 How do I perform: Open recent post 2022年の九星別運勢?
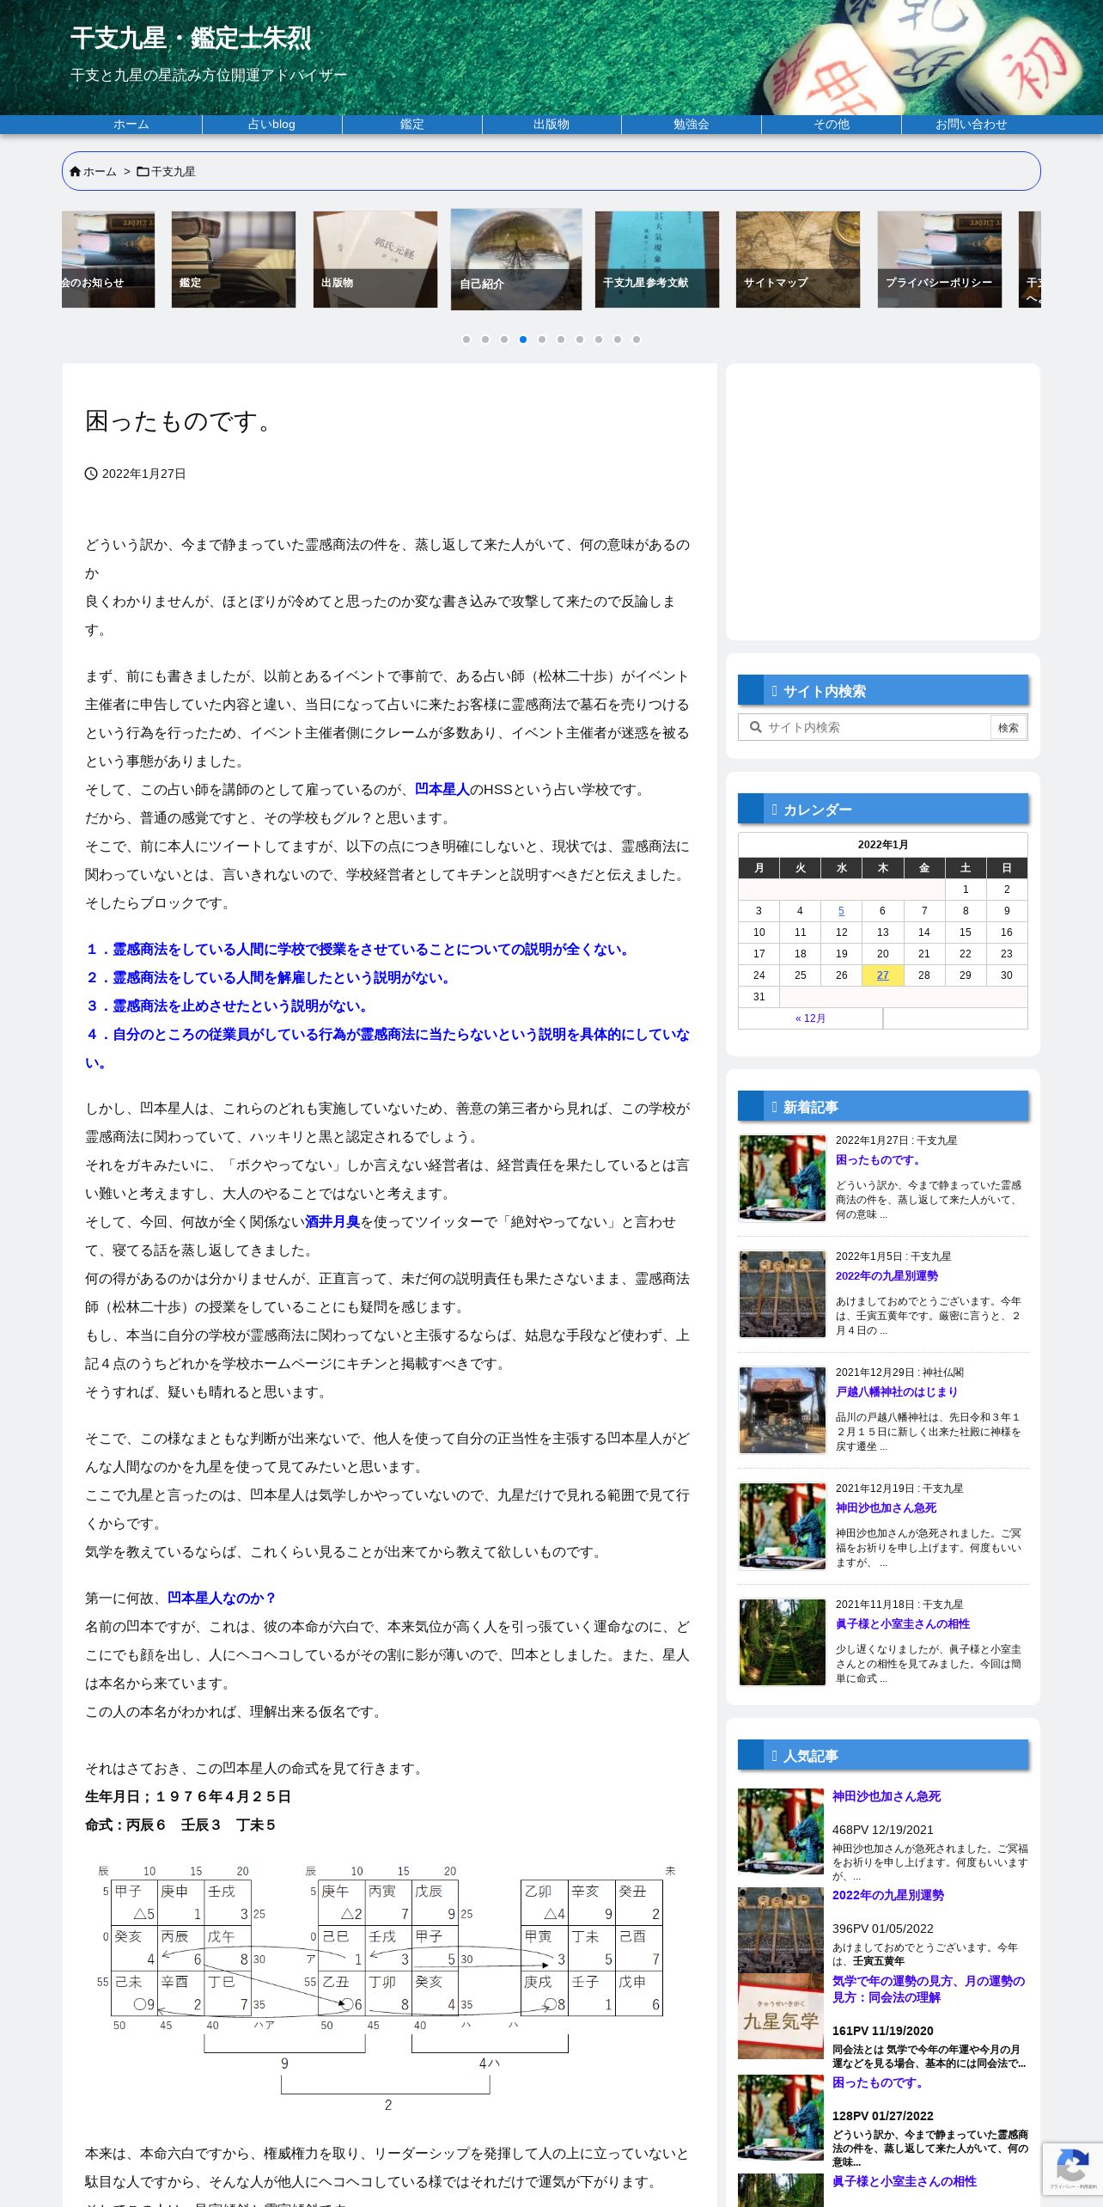pyautogui.click(x=887, y=1276)
